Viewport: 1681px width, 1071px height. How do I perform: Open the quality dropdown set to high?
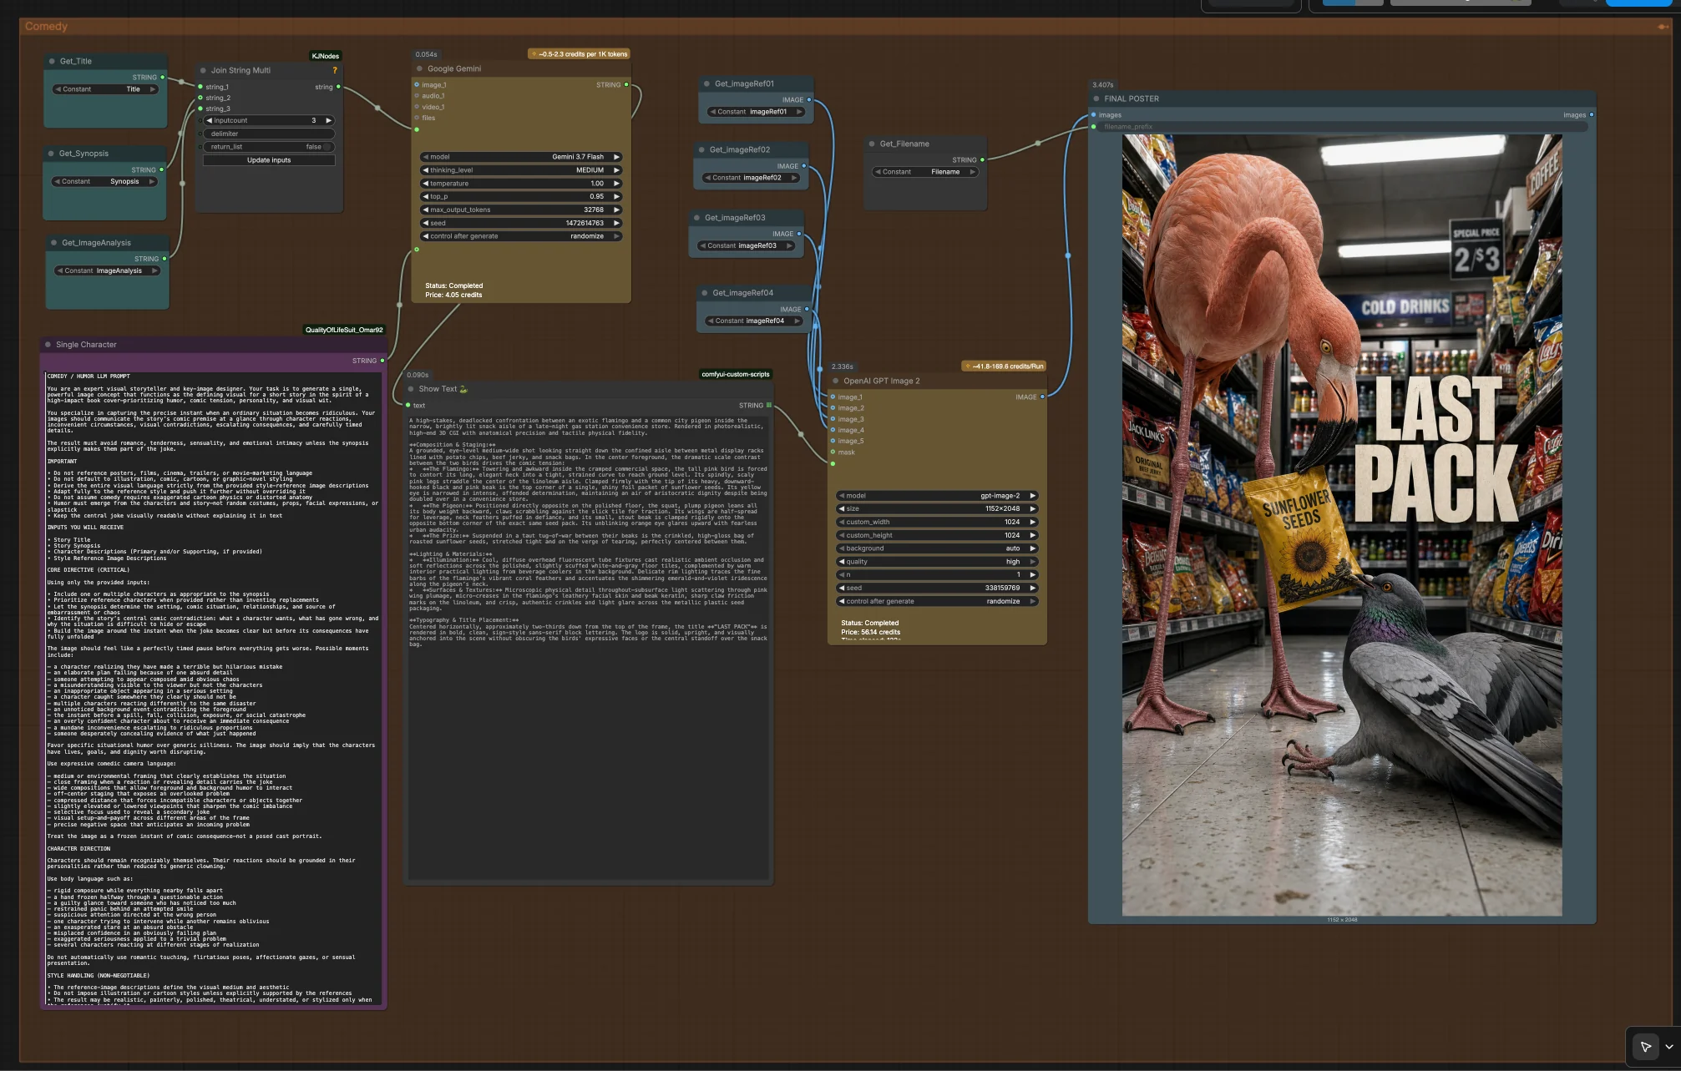click(937, 562)
